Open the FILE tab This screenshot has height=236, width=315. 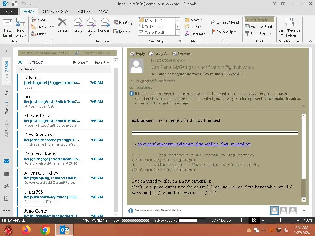[9, 12]
